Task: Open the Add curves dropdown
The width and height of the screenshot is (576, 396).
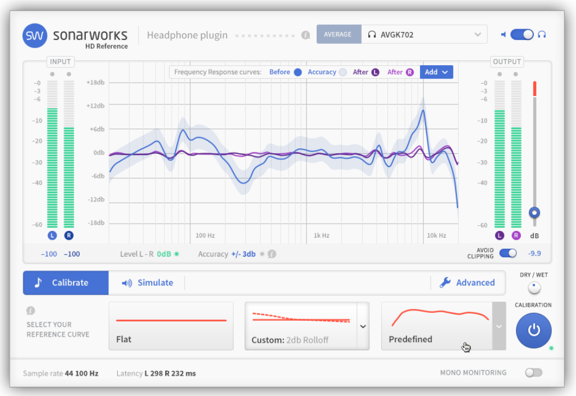Action: point(436,72)
